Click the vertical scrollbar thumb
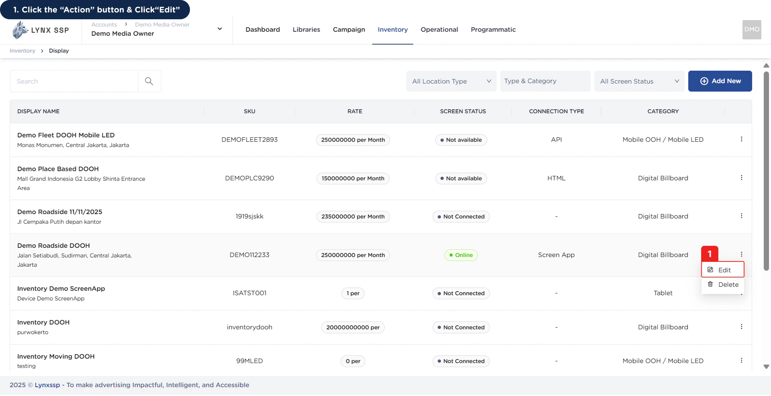Image resolution: width=771 pixels, height=396 pixels. pos(766,171)
